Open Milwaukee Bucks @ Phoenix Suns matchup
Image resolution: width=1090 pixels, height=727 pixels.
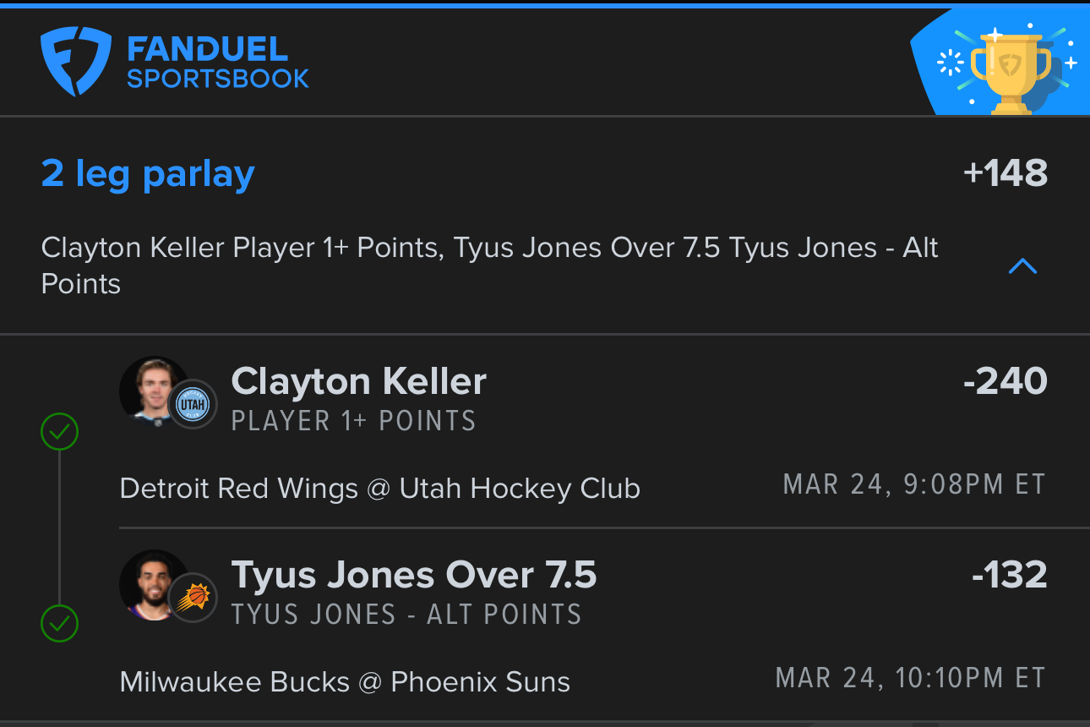point(345,682)
